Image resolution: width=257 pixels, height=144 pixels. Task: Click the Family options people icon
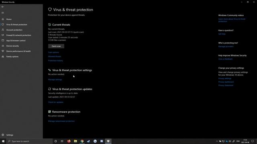click(3, 56)
